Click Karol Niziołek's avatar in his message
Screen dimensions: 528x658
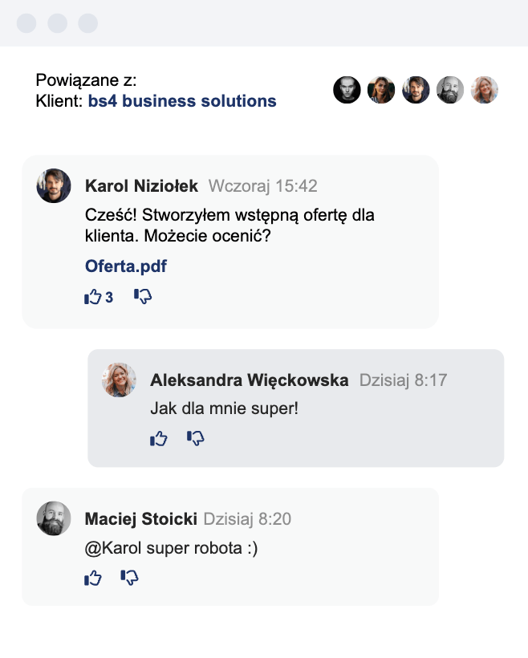point(54,186)
